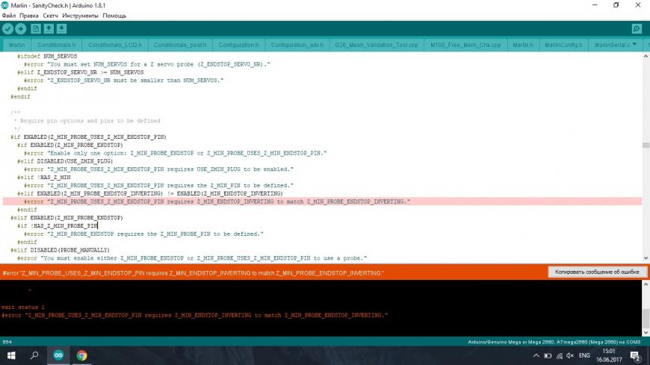Click the line number 554 in status bar
This screenshot has height=365, width=650.
[7, 342]
